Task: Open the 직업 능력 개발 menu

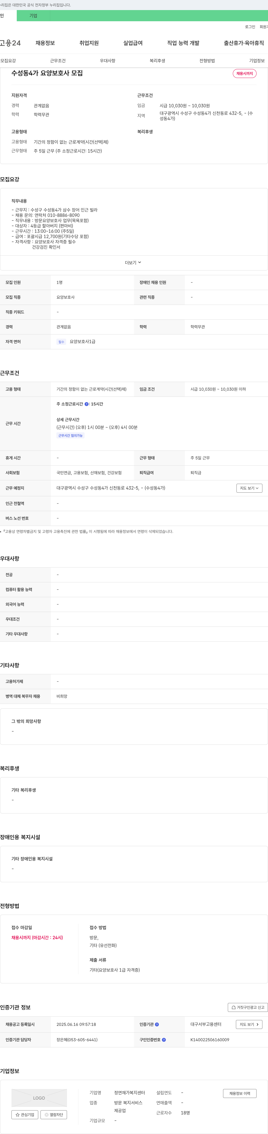Action: pos(183,43)
